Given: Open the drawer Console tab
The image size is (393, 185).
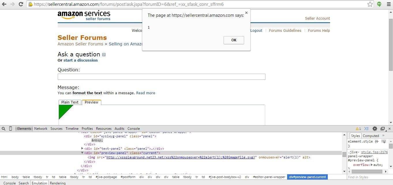Looking at the screenshot, I should point(10,183).
